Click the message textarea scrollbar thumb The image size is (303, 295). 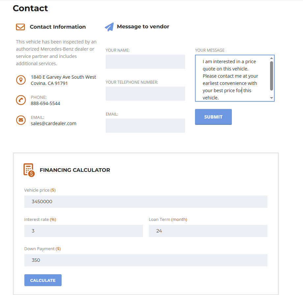tap(271, 76)
